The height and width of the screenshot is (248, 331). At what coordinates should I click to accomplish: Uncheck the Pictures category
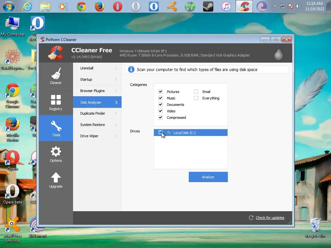pos(160,91)
